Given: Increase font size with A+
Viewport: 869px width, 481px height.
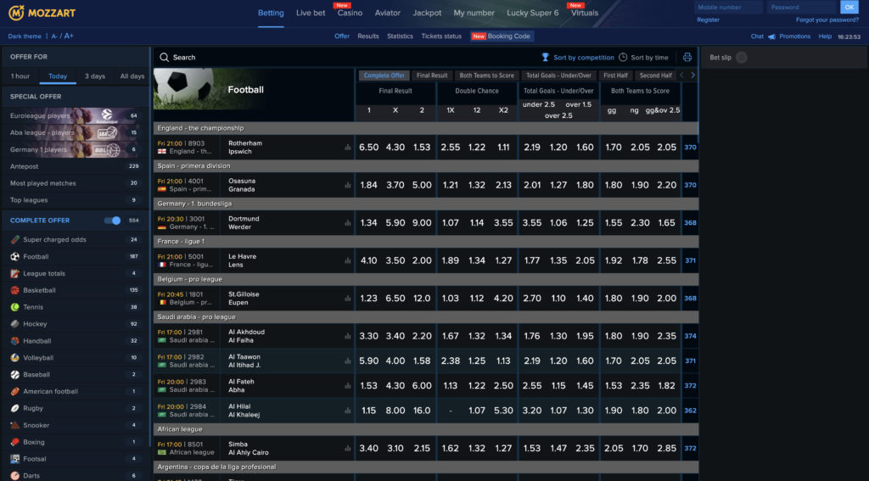Looking at the screenshot, I should point(69,36).
